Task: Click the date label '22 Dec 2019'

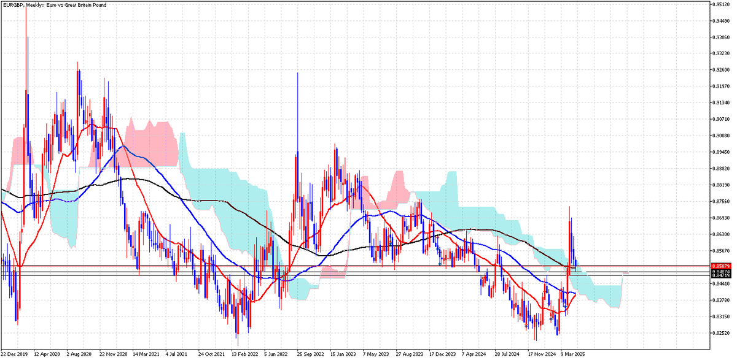Action: click(x=15, y=354)
